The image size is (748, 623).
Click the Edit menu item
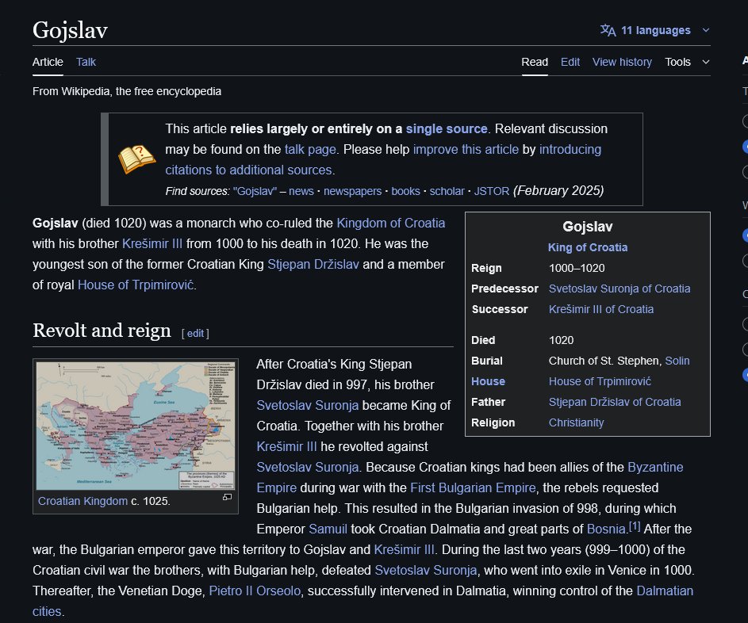[x=570, y=62]
